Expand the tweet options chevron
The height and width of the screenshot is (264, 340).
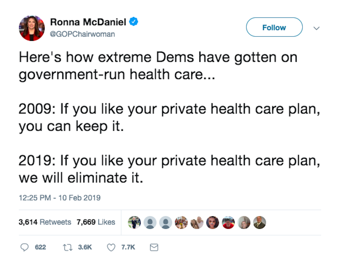click(316, 28)
